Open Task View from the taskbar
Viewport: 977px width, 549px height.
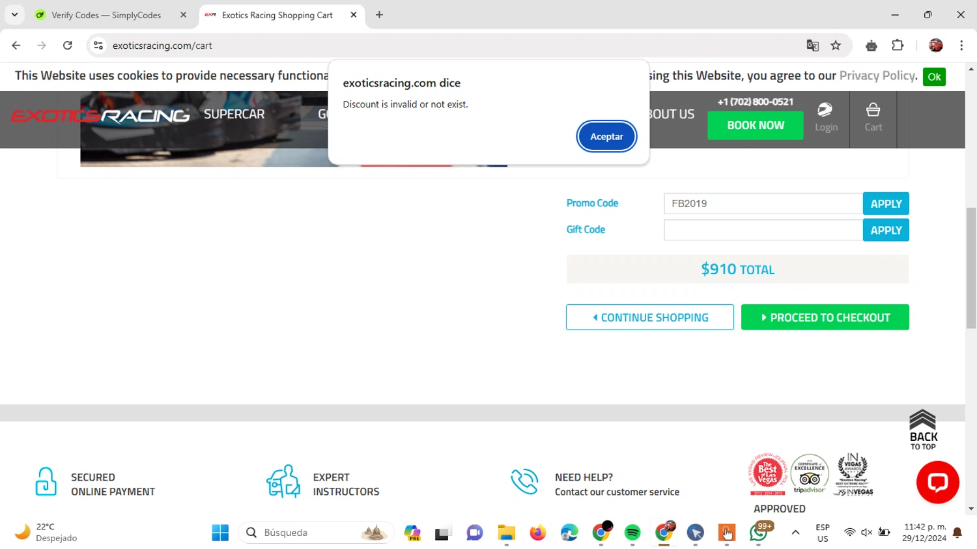pos(443,533)
